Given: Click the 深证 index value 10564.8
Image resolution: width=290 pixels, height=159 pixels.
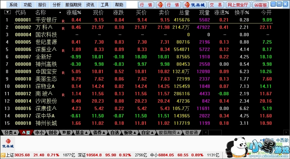Looking at the screenshot, I should click(x=94, y=155).
